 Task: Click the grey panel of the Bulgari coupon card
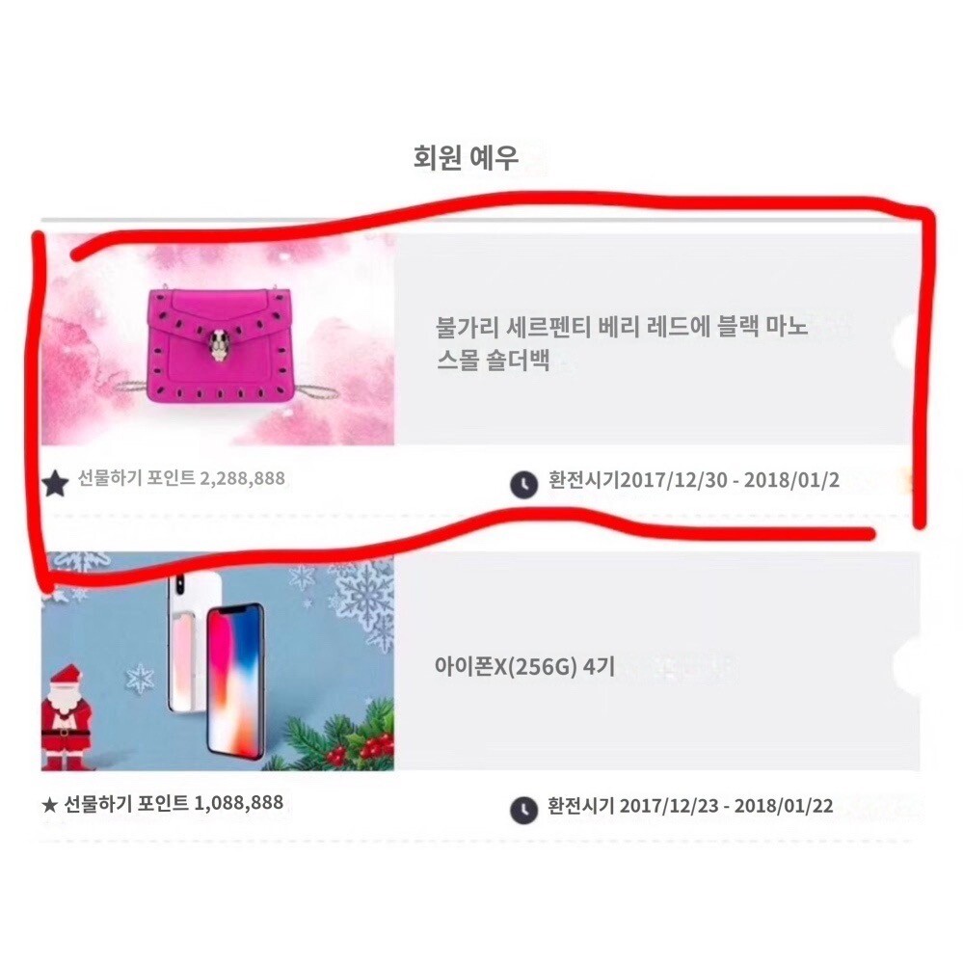(657, 339)
